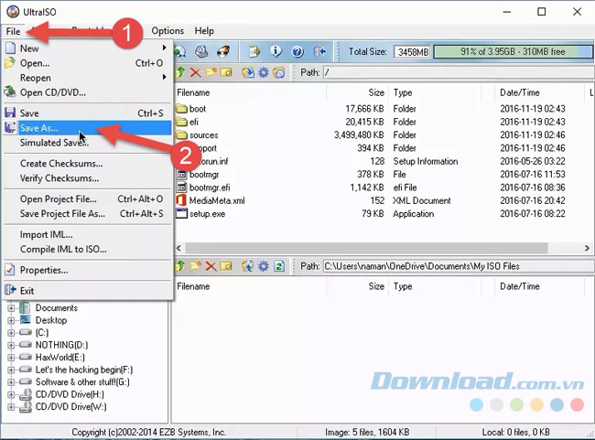This screenshot has width=595, height=440.
Task: Expand the NOTHING(D:) drive node
Action: tap(11, 345)
